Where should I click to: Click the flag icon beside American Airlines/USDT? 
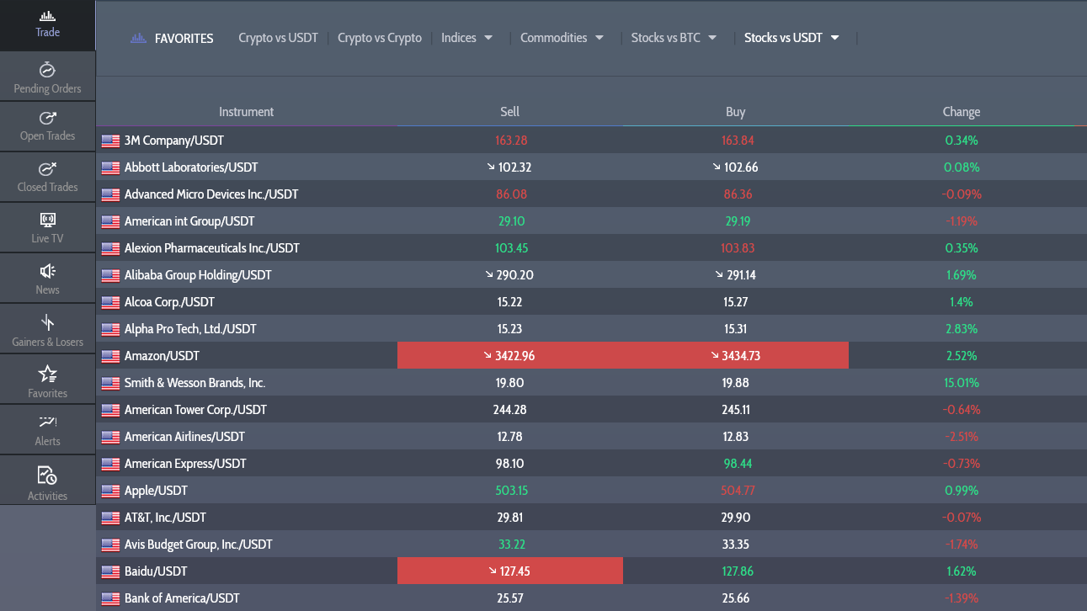click(110, 437)
